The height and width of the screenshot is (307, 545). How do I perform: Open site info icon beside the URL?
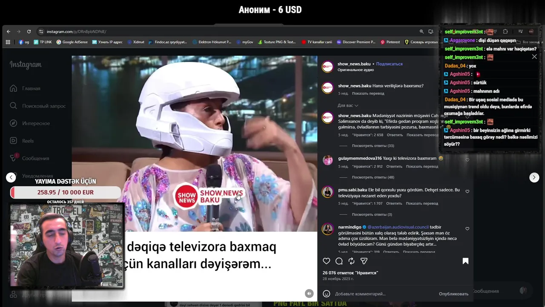point(41,32)
